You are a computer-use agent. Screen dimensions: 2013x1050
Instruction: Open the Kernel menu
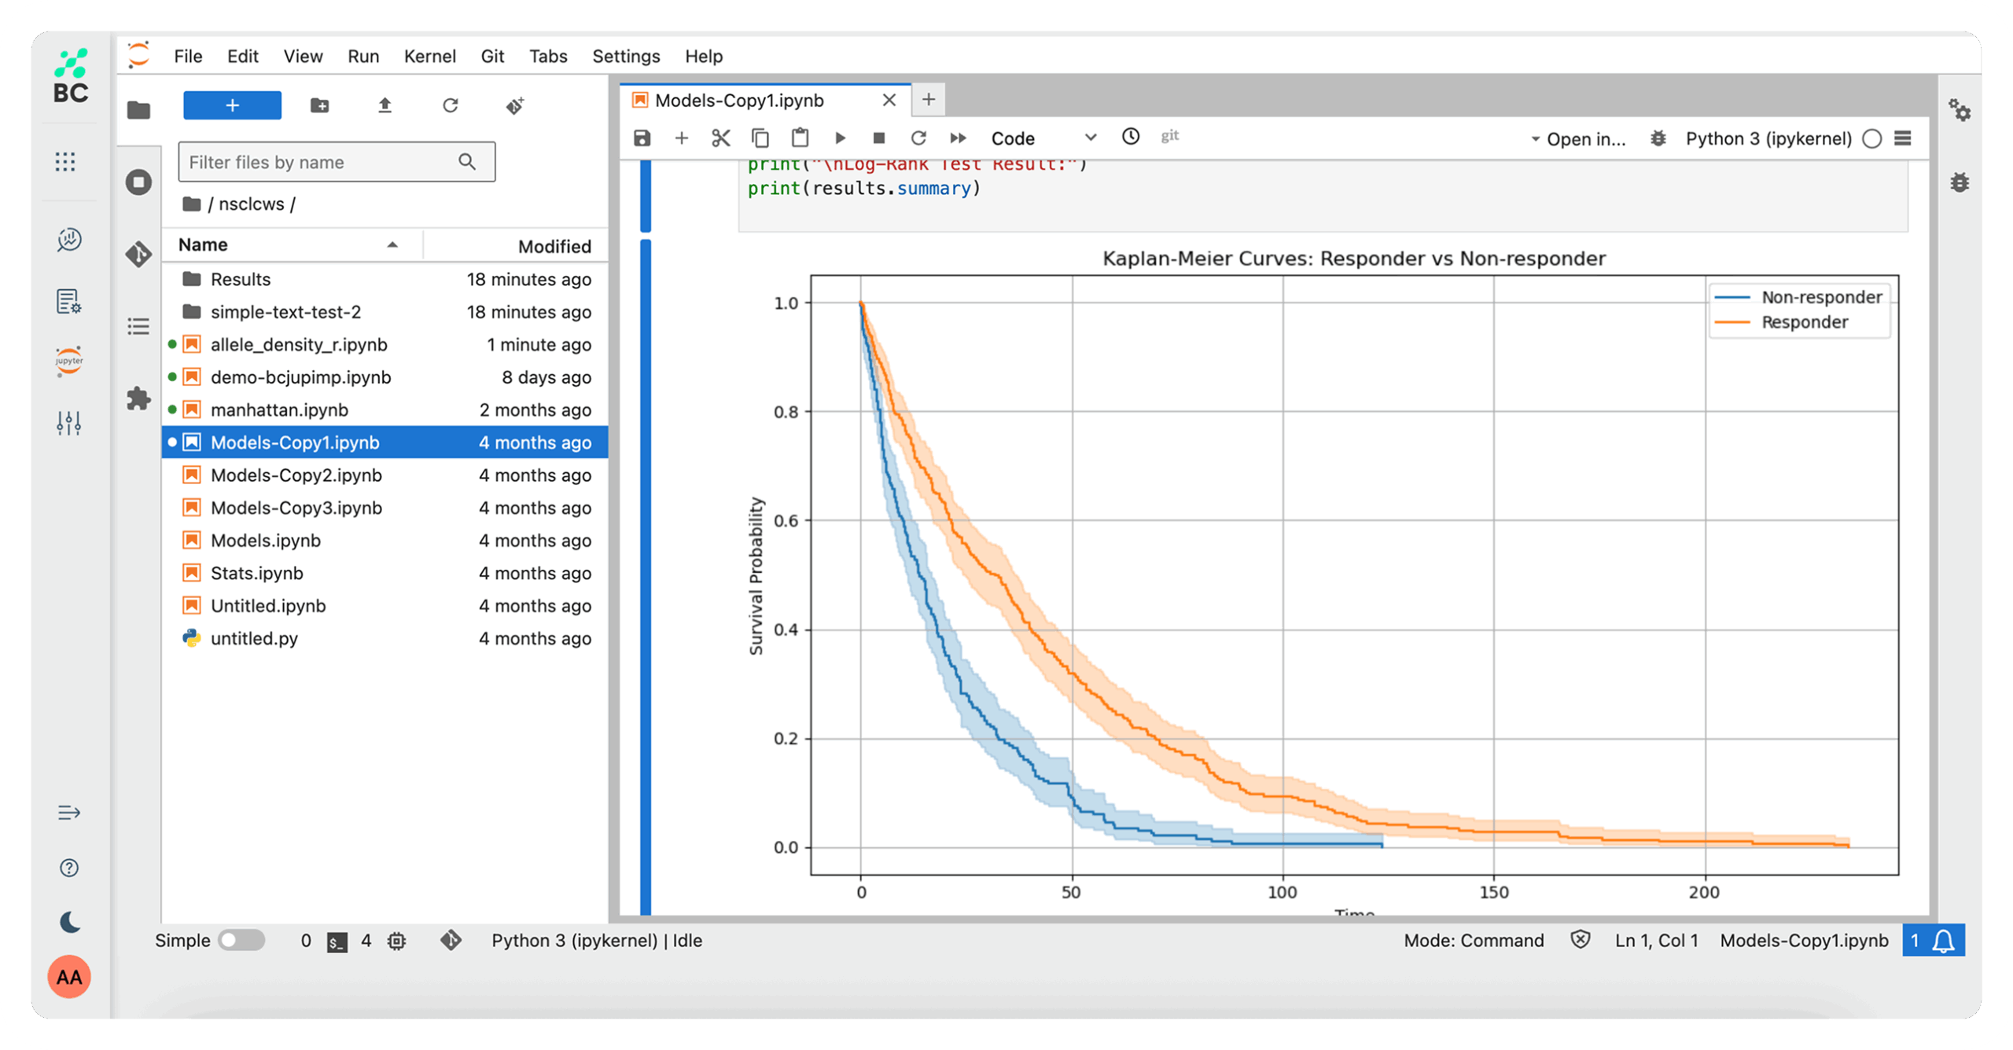(429, 56)
